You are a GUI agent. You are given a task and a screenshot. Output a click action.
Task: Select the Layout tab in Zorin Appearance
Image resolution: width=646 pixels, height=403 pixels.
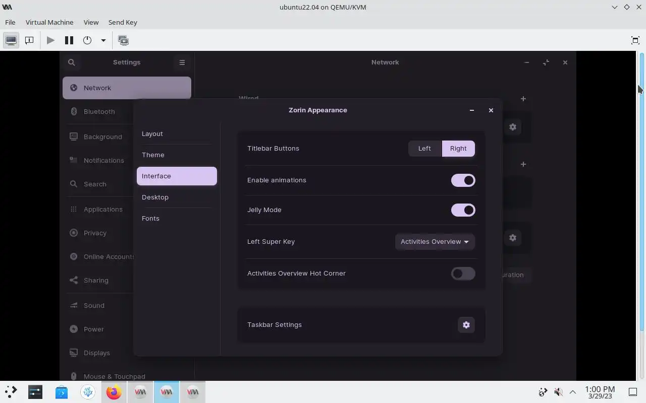click(x=177, y=133)
